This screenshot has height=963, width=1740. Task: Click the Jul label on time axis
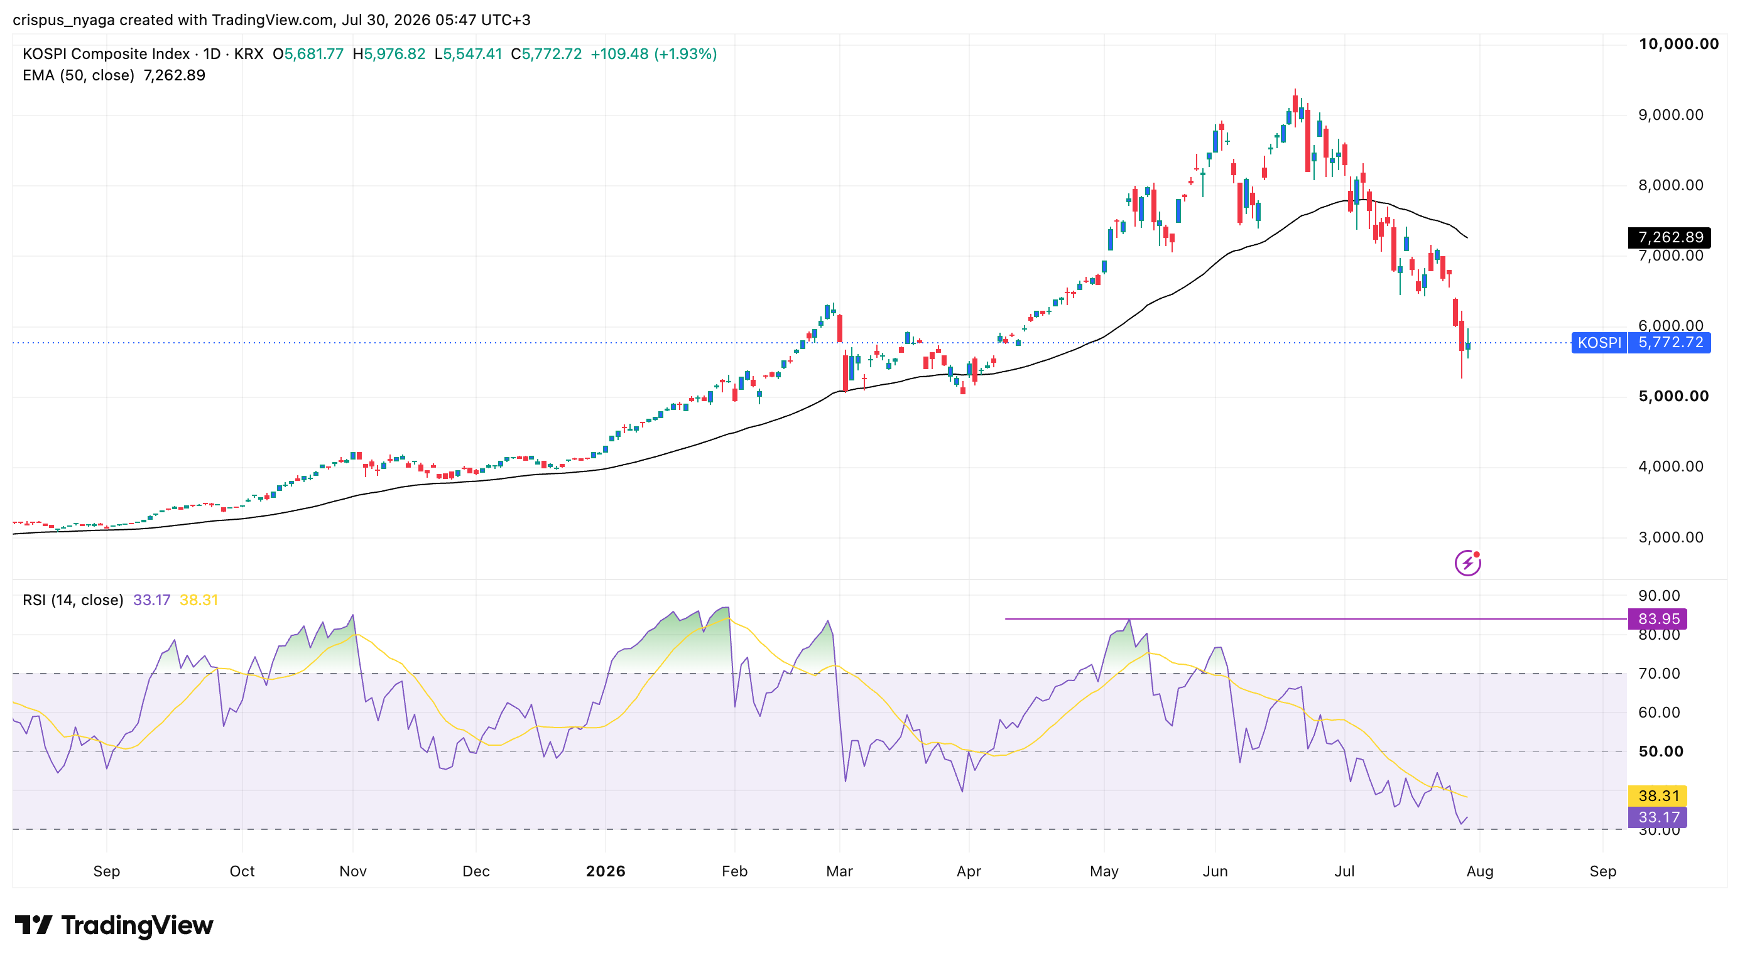click(1344, 871)
